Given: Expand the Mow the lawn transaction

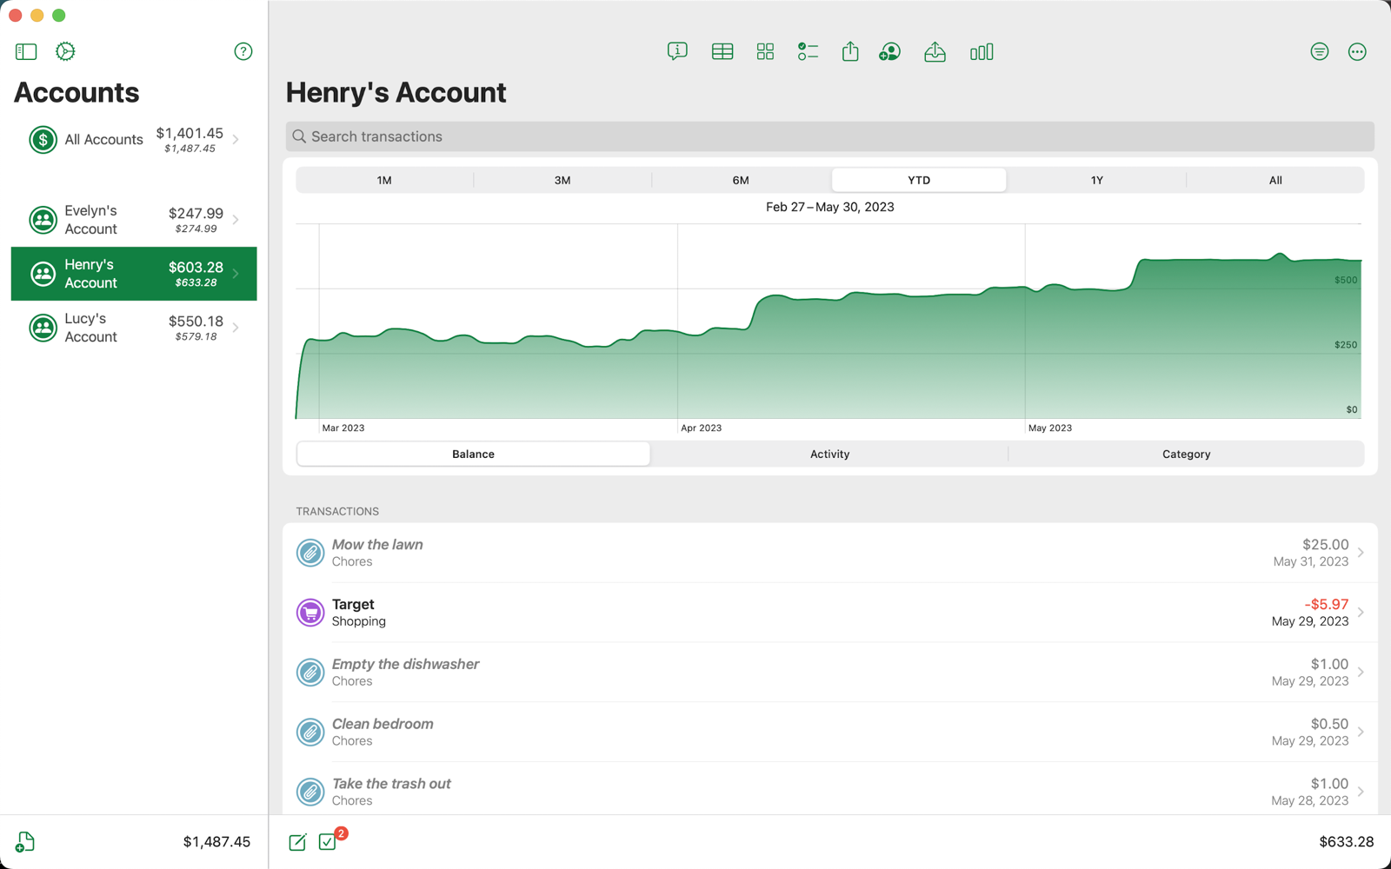Looking at the screenshot, I should click(x=1361, y=553).
